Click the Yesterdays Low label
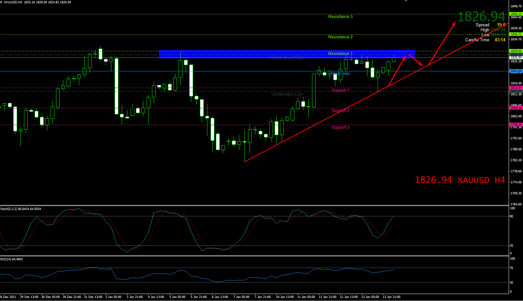The image size is (523, 301). tap(287, 94)
